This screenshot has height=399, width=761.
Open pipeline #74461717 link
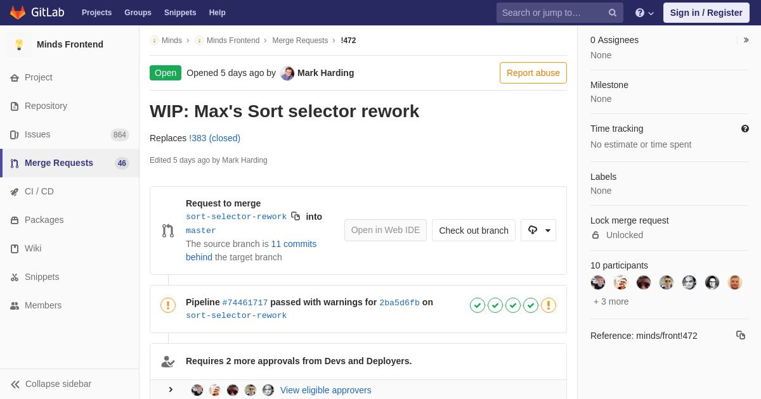(245, 303)
